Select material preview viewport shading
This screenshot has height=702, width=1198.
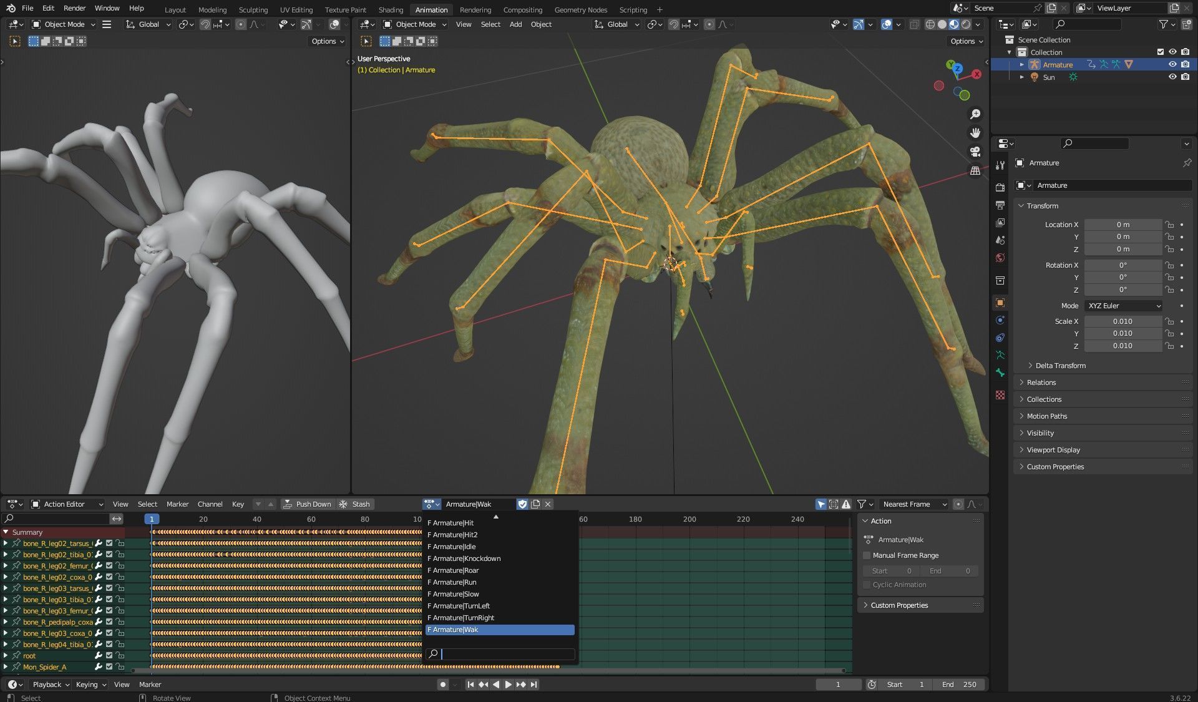tap(954, 24)
